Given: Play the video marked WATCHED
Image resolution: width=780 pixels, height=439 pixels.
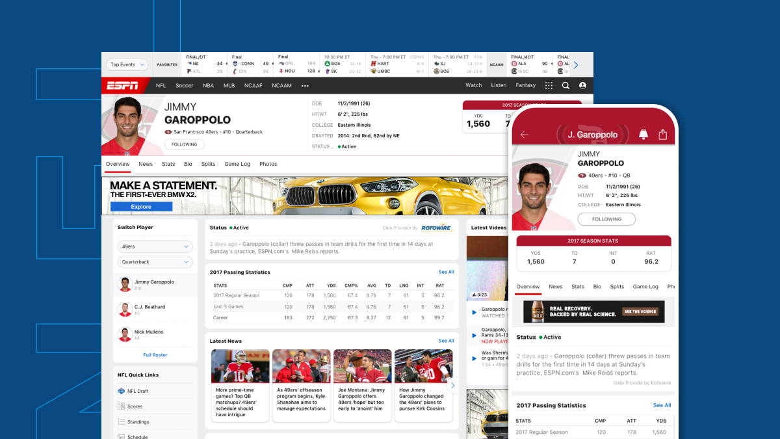Looking at the screenshot, I should (x=474, y=312).
